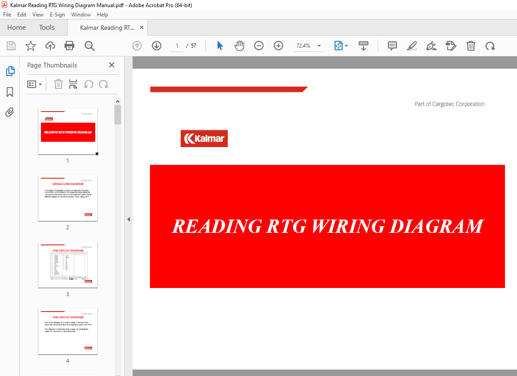The width and height of the screenshot is (517, 376).
Task: Enable scrolling page display mode
Action: 364,46
